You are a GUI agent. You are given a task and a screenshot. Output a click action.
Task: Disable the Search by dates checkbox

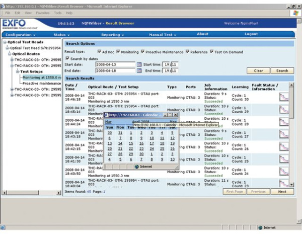click(67, 58)
